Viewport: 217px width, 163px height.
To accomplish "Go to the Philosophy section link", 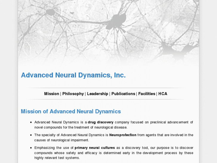I will click(x=73, y=94).
